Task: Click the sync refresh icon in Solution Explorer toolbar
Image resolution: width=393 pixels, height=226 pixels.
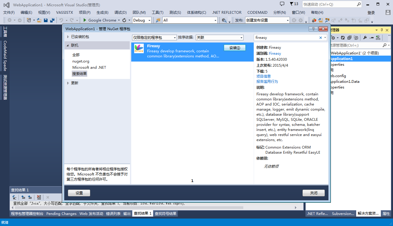Action: click(343, 38)
